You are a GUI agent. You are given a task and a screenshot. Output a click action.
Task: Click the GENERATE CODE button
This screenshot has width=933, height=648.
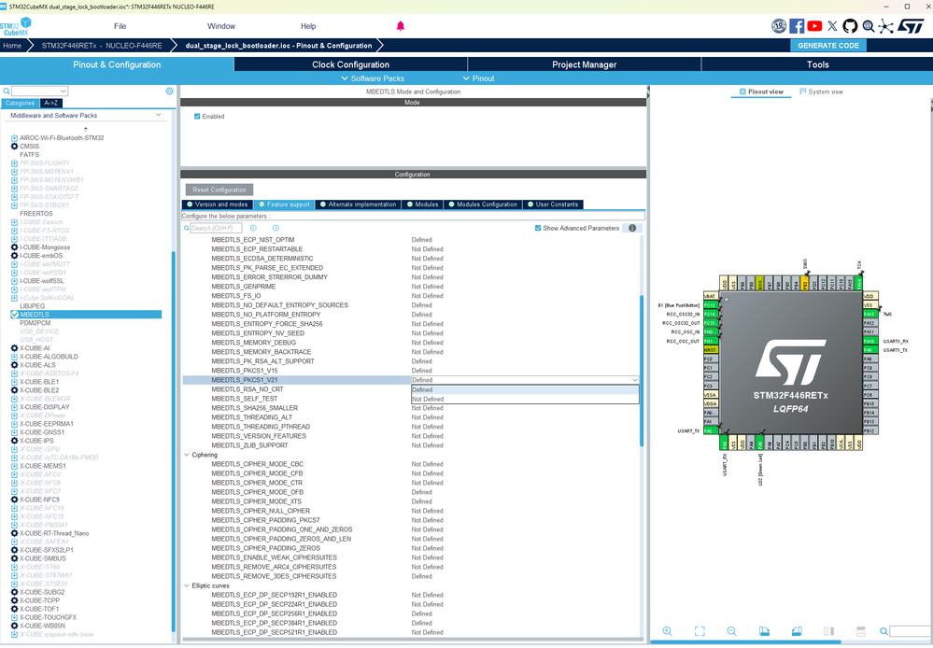(x=827, y=45)
